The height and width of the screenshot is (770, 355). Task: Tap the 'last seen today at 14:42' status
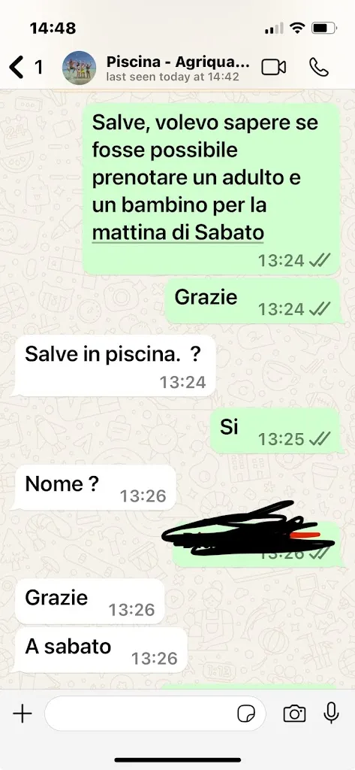[173, 77]
